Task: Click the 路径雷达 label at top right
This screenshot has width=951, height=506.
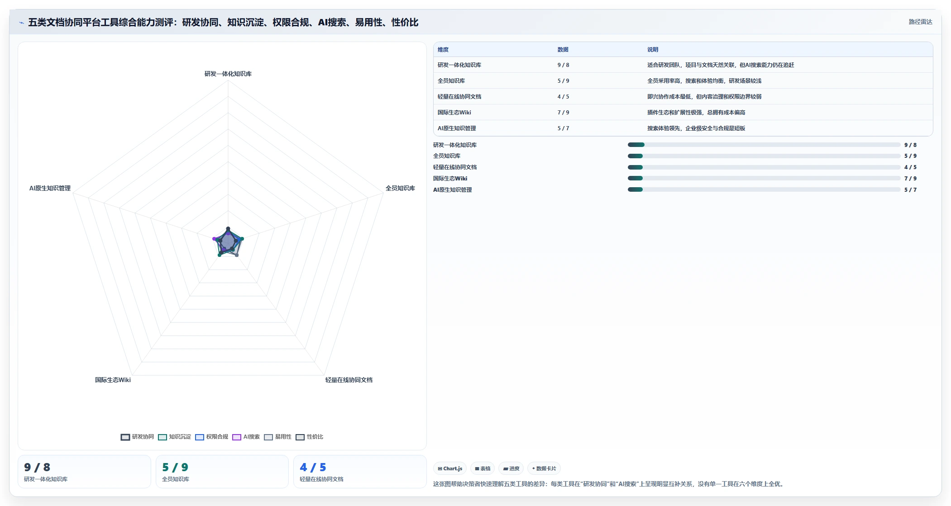Action: tap(920, 22)
